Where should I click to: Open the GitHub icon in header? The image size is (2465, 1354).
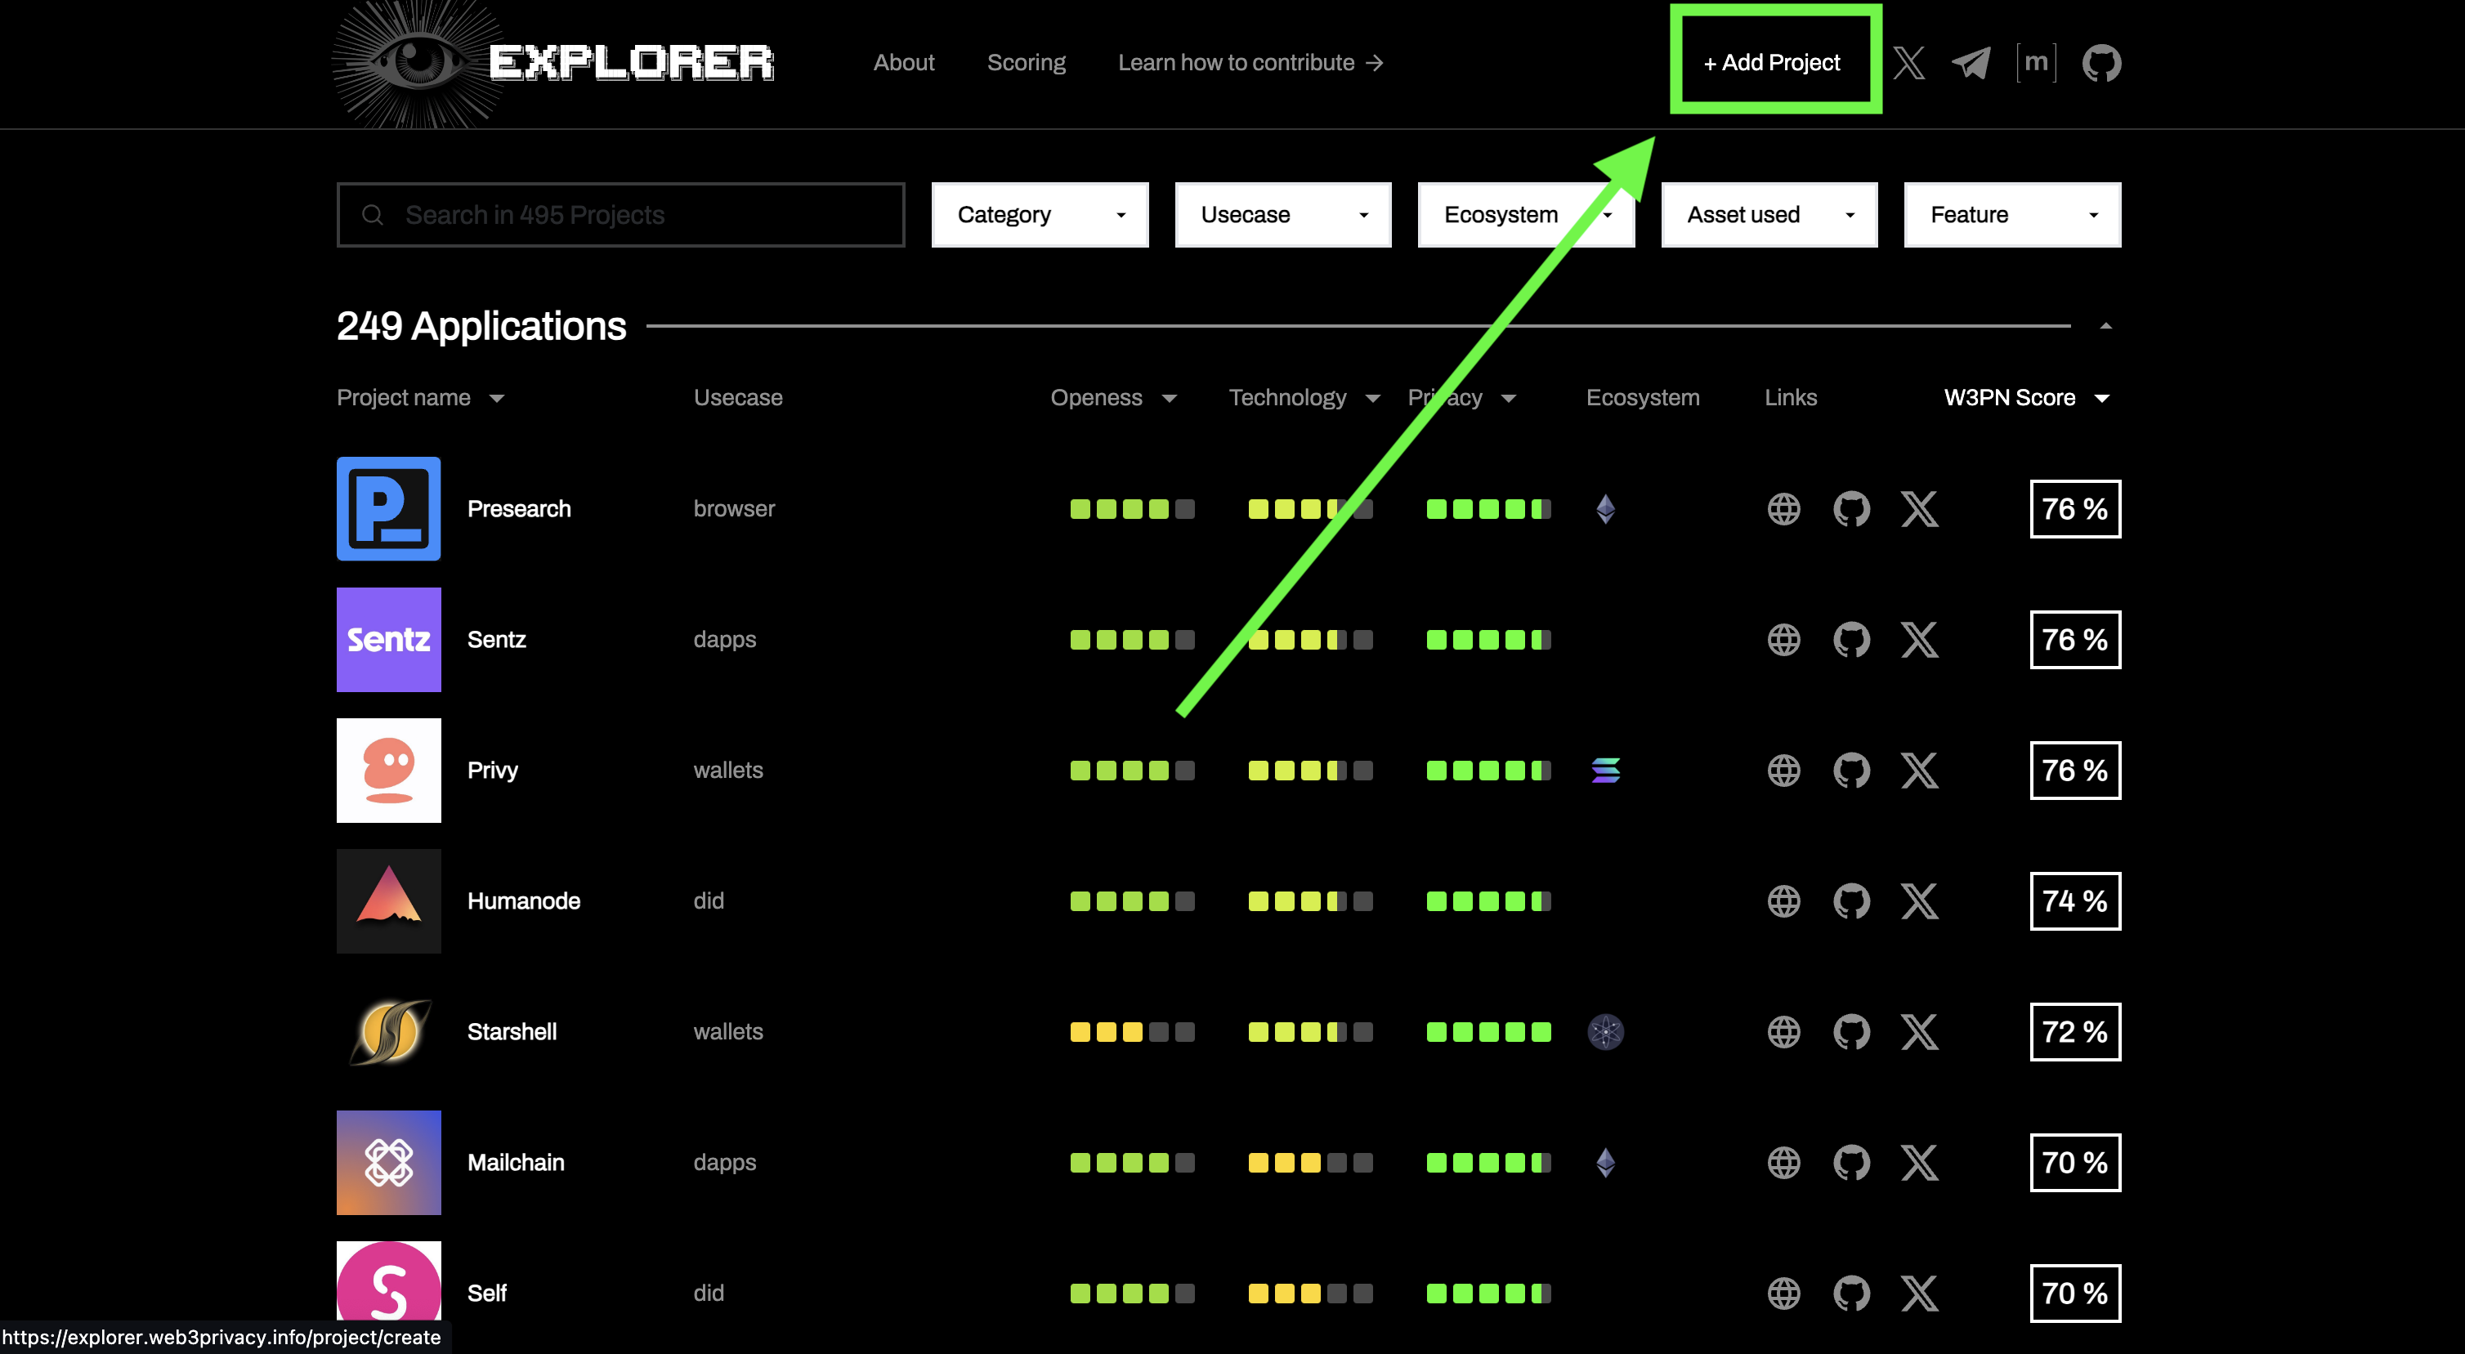pyautogui.click(x=2101, y=63)
